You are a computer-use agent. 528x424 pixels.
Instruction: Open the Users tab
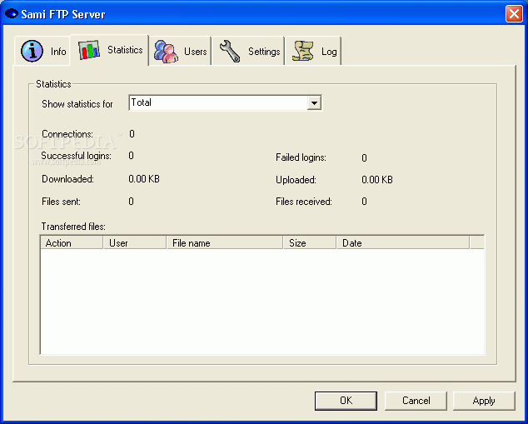(x=180, y=51)
